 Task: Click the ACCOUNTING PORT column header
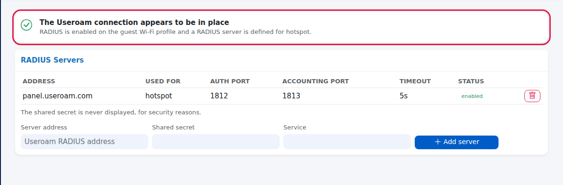[x=315, y=81]
